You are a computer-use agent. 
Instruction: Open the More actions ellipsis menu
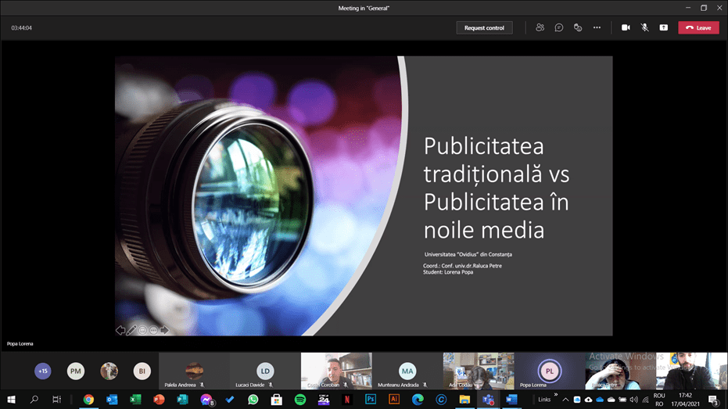click(x=597, y=27)
